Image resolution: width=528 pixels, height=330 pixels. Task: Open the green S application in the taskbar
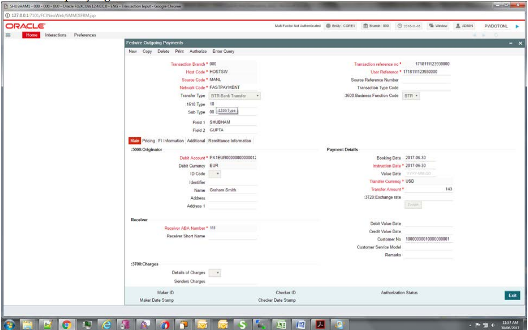(242, 325)
